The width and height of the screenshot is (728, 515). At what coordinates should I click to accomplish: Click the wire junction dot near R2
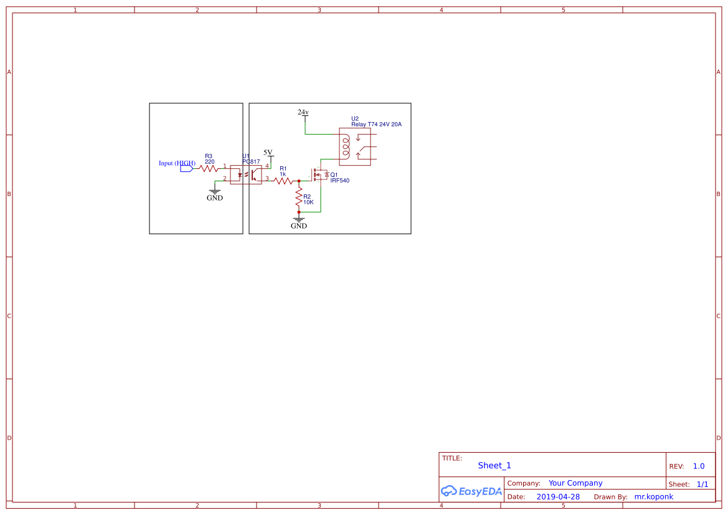coord(298,181)
